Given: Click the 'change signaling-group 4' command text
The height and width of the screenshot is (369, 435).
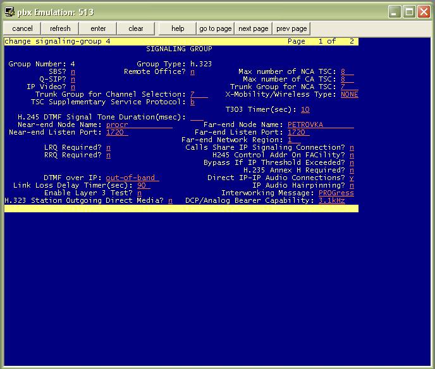Looking at the screenshot, I should point(58,41).
